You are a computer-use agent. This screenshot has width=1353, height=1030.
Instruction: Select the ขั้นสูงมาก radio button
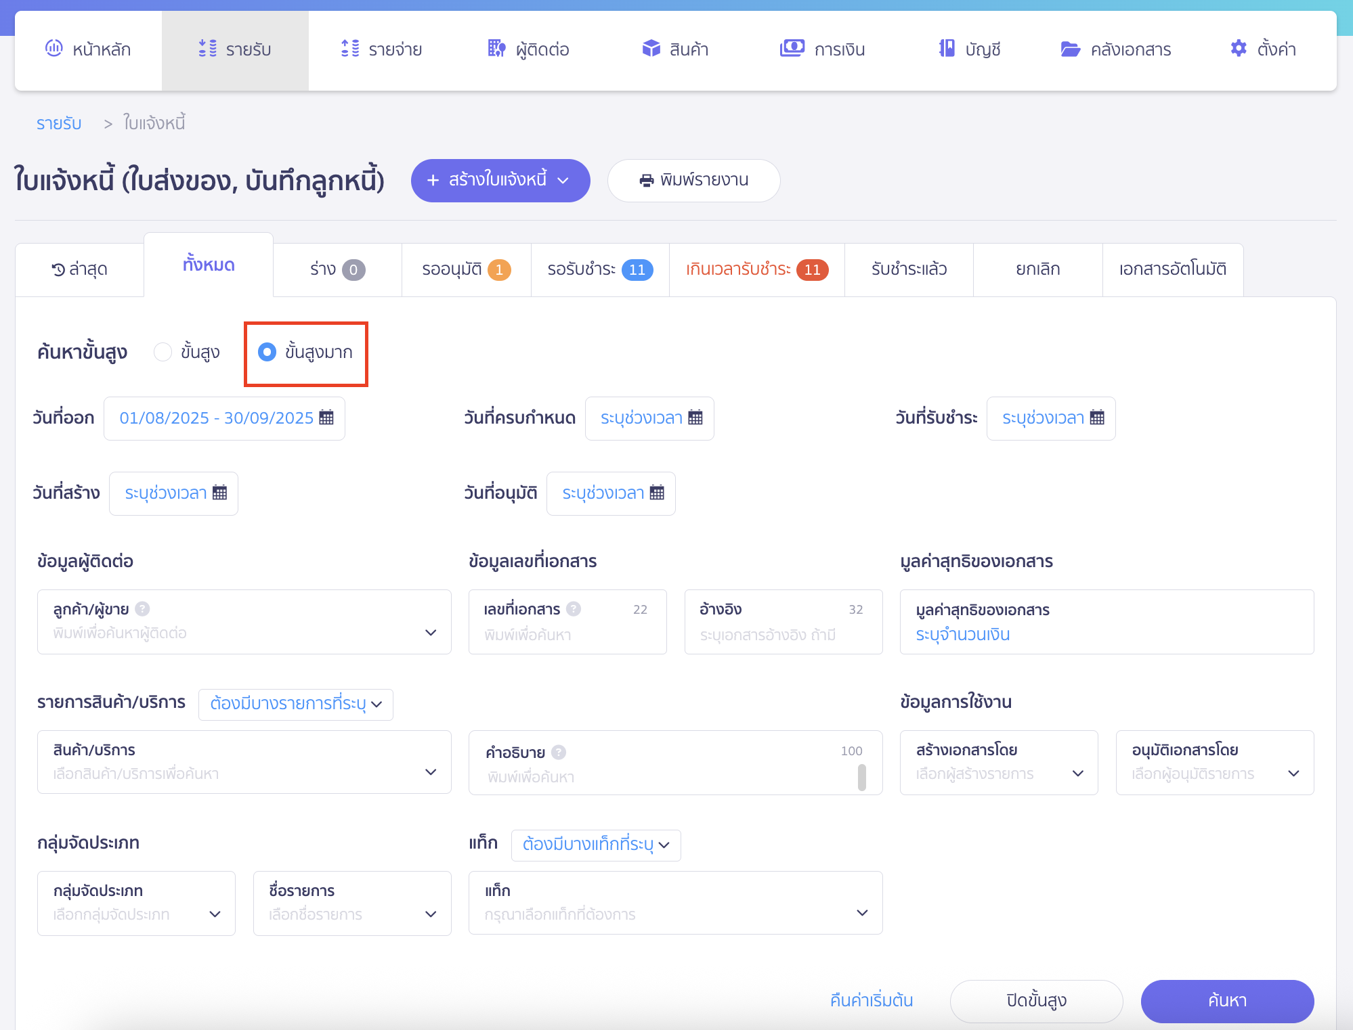(x=267, y=352)
